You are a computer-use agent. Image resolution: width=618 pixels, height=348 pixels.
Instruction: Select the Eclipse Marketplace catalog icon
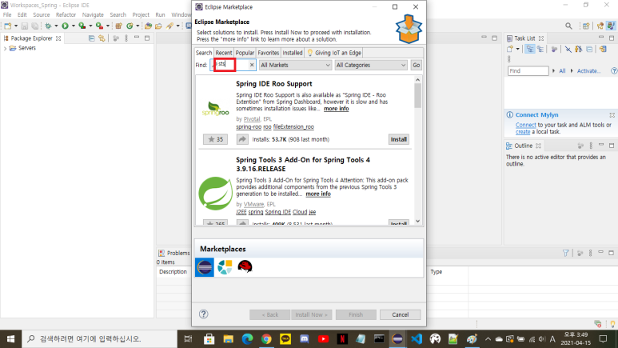tap(205, 267)
